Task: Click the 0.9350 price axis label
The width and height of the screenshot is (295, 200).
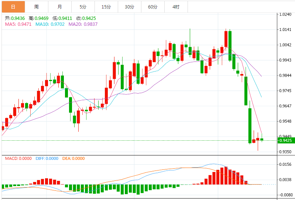Action: coord(285,152)
